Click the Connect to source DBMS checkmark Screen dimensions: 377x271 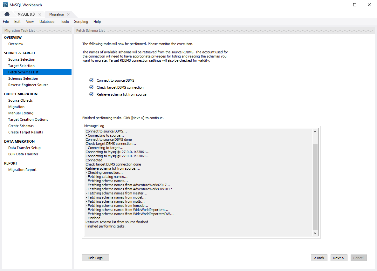tap(92, 80)
